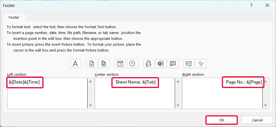Image resolution: width=276 pixels, height=127 pixels.
Task: Click the Page No.: &[Page] text
Action: tap(244, 82)
